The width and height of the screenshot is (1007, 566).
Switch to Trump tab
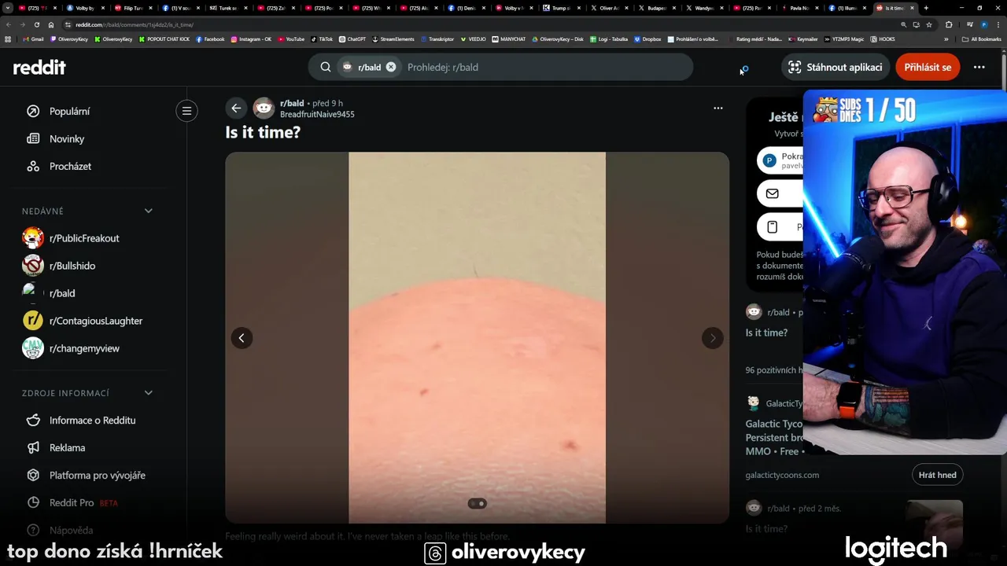pyautogui.click(x=563, y=8)
